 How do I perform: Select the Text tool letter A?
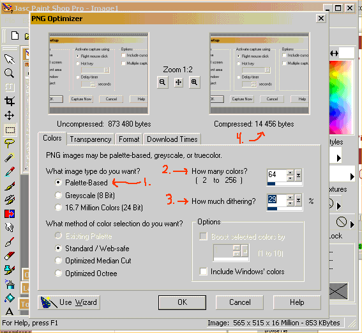point(9,311)
